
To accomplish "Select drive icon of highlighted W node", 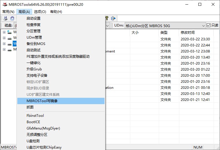I will [10, 44].
